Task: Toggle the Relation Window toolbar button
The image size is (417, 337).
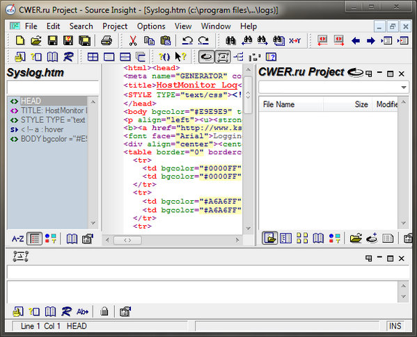Action: tap(223, 56)
